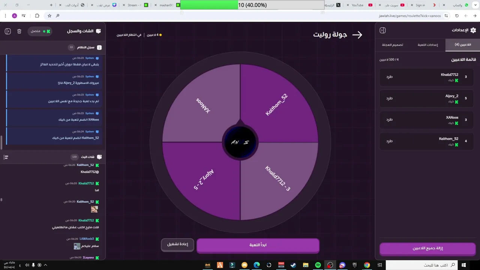Open Epic Games launcher from taskbar

click(x=355, y=265)
